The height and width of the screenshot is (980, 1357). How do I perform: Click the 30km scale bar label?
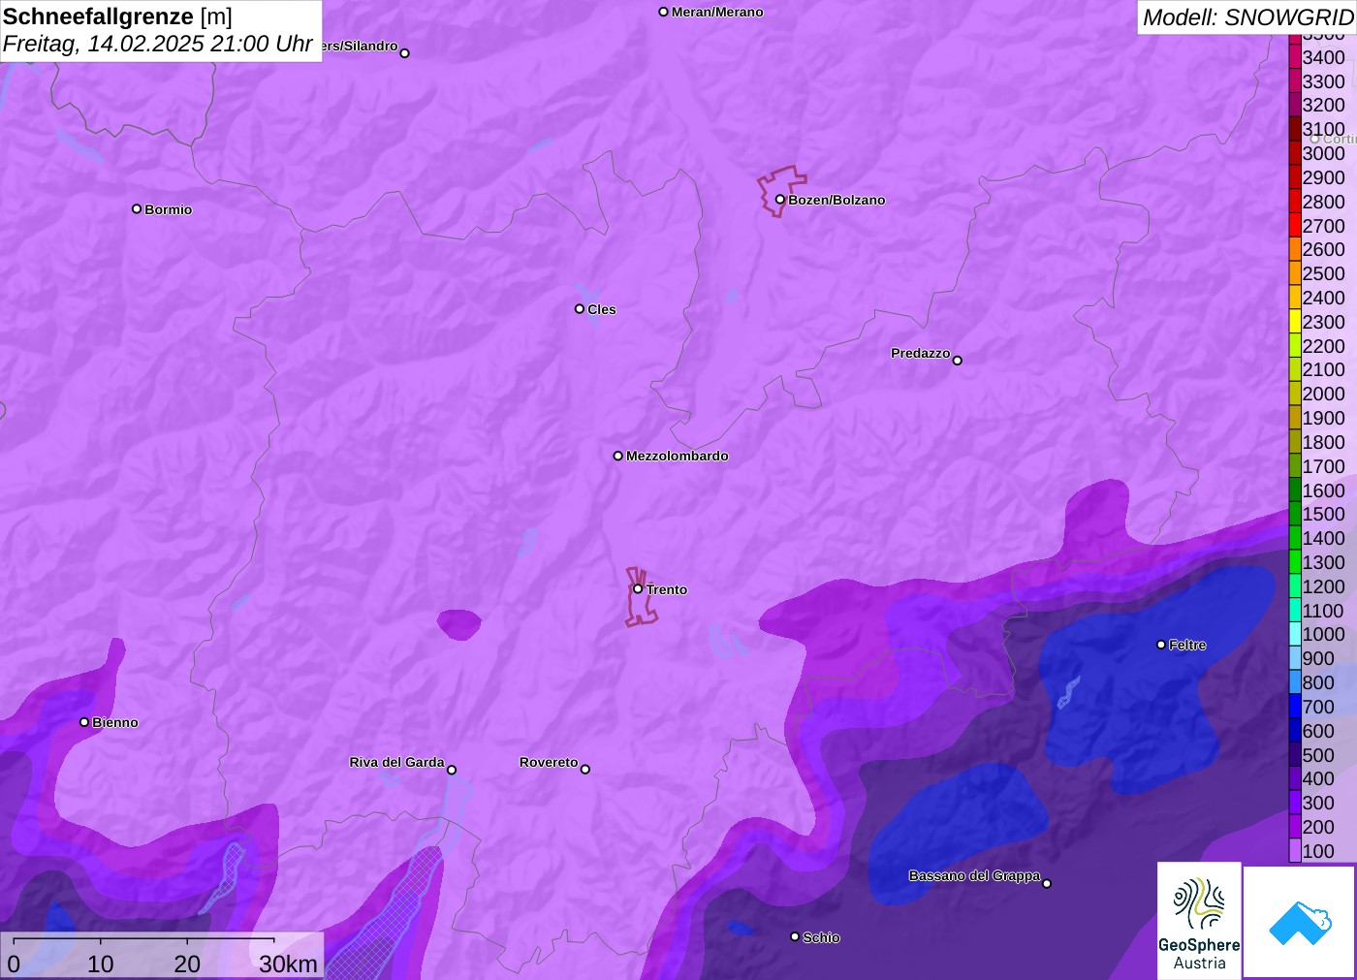(x=288, y=964)
